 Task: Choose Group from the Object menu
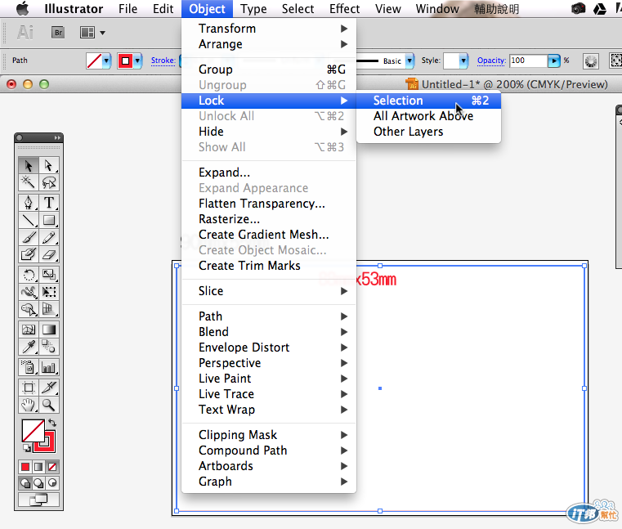click(269, 69)
